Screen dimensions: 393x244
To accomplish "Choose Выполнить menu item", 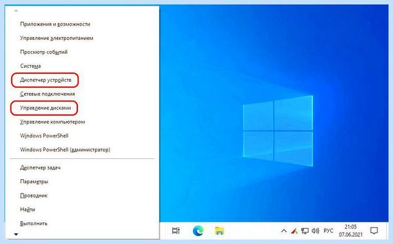I will point(33,224).
